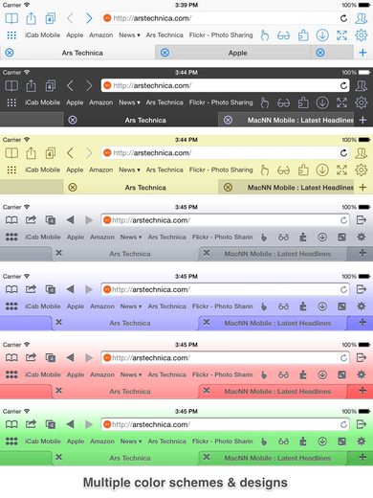Open settings gear in blue theme toolbar
Image resolution: width=373 pixels, height=498 pixels.
[x=362, y=306]
